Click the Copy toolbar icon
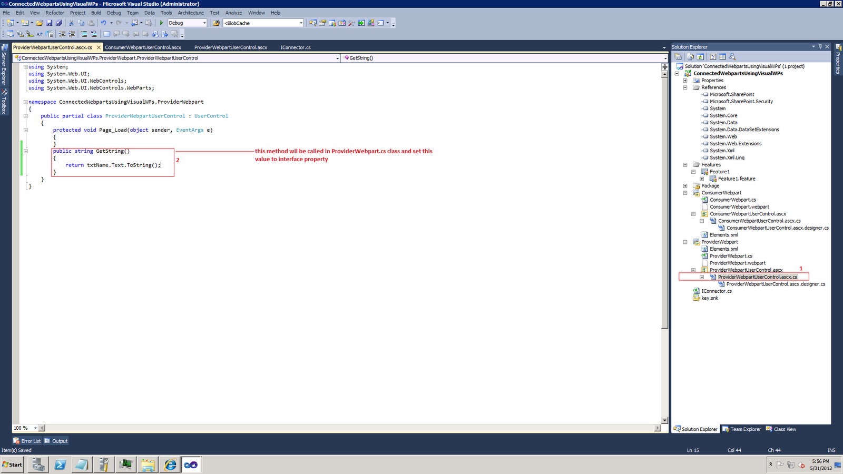This screenshot has height=474, width=843. (x=81, y=23)
